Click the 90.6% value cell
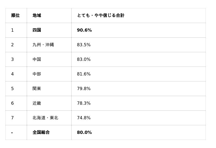The width and height of the screenshot is (216, 148). (x=84, y=30)
